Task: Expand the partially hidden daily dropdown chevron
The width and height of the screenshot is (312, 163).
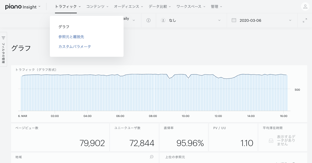Action: pos(134,20)
